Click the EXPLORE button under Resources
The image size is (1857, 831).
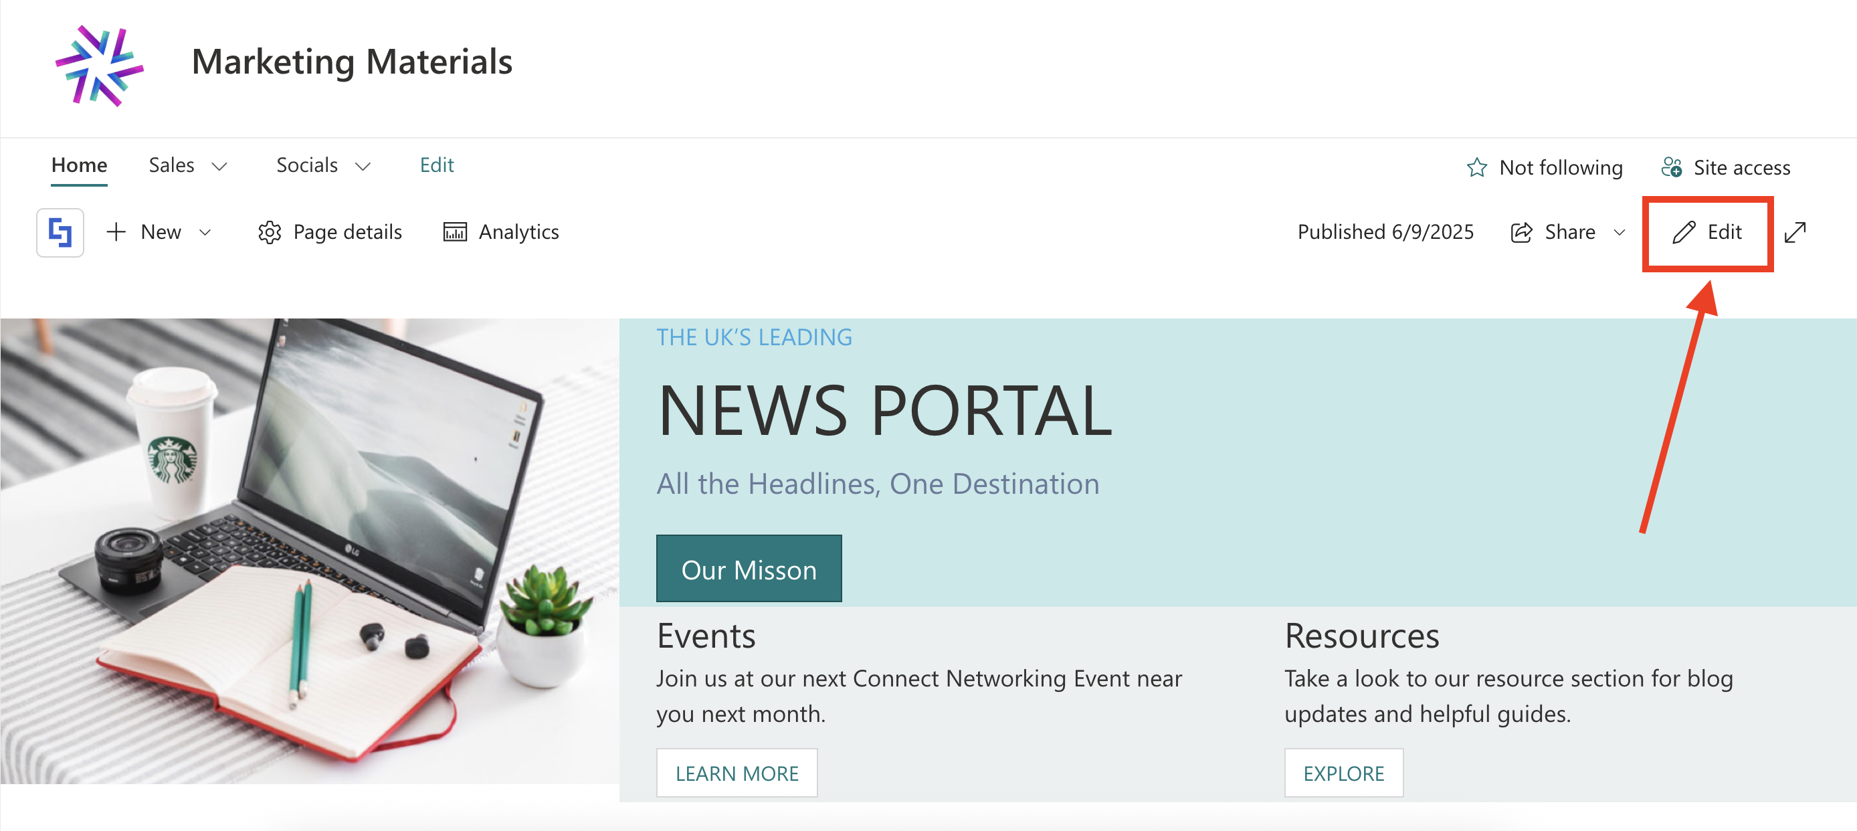coord(1343,773)
